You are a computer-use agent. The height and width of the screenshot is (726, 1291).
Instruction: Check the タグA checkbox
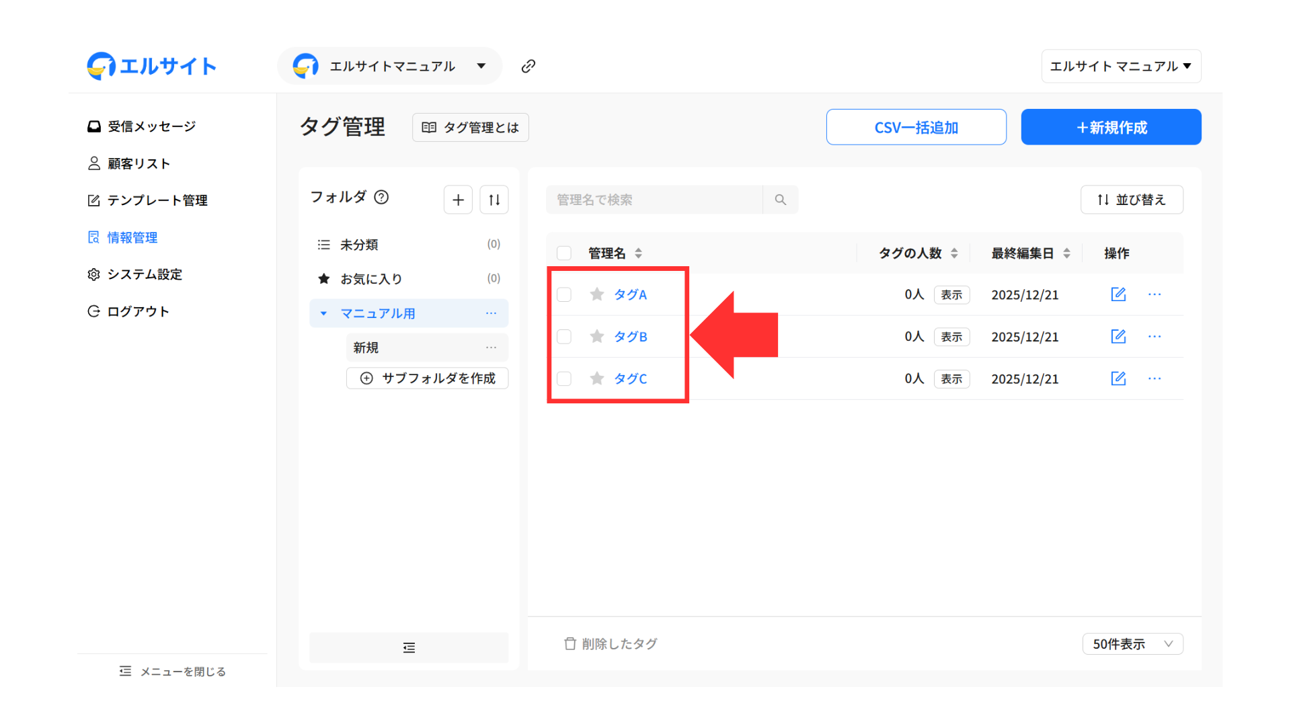564,294
